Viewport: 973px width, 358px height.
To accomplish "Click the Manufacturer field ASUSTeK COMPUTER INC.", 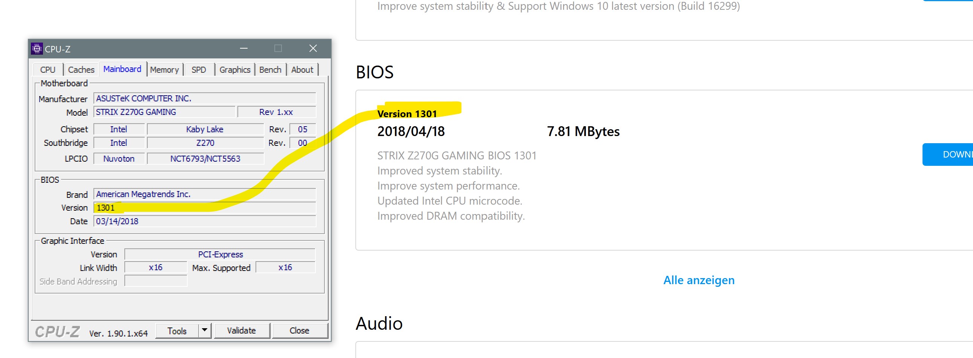I will click(x=204, y=99).
